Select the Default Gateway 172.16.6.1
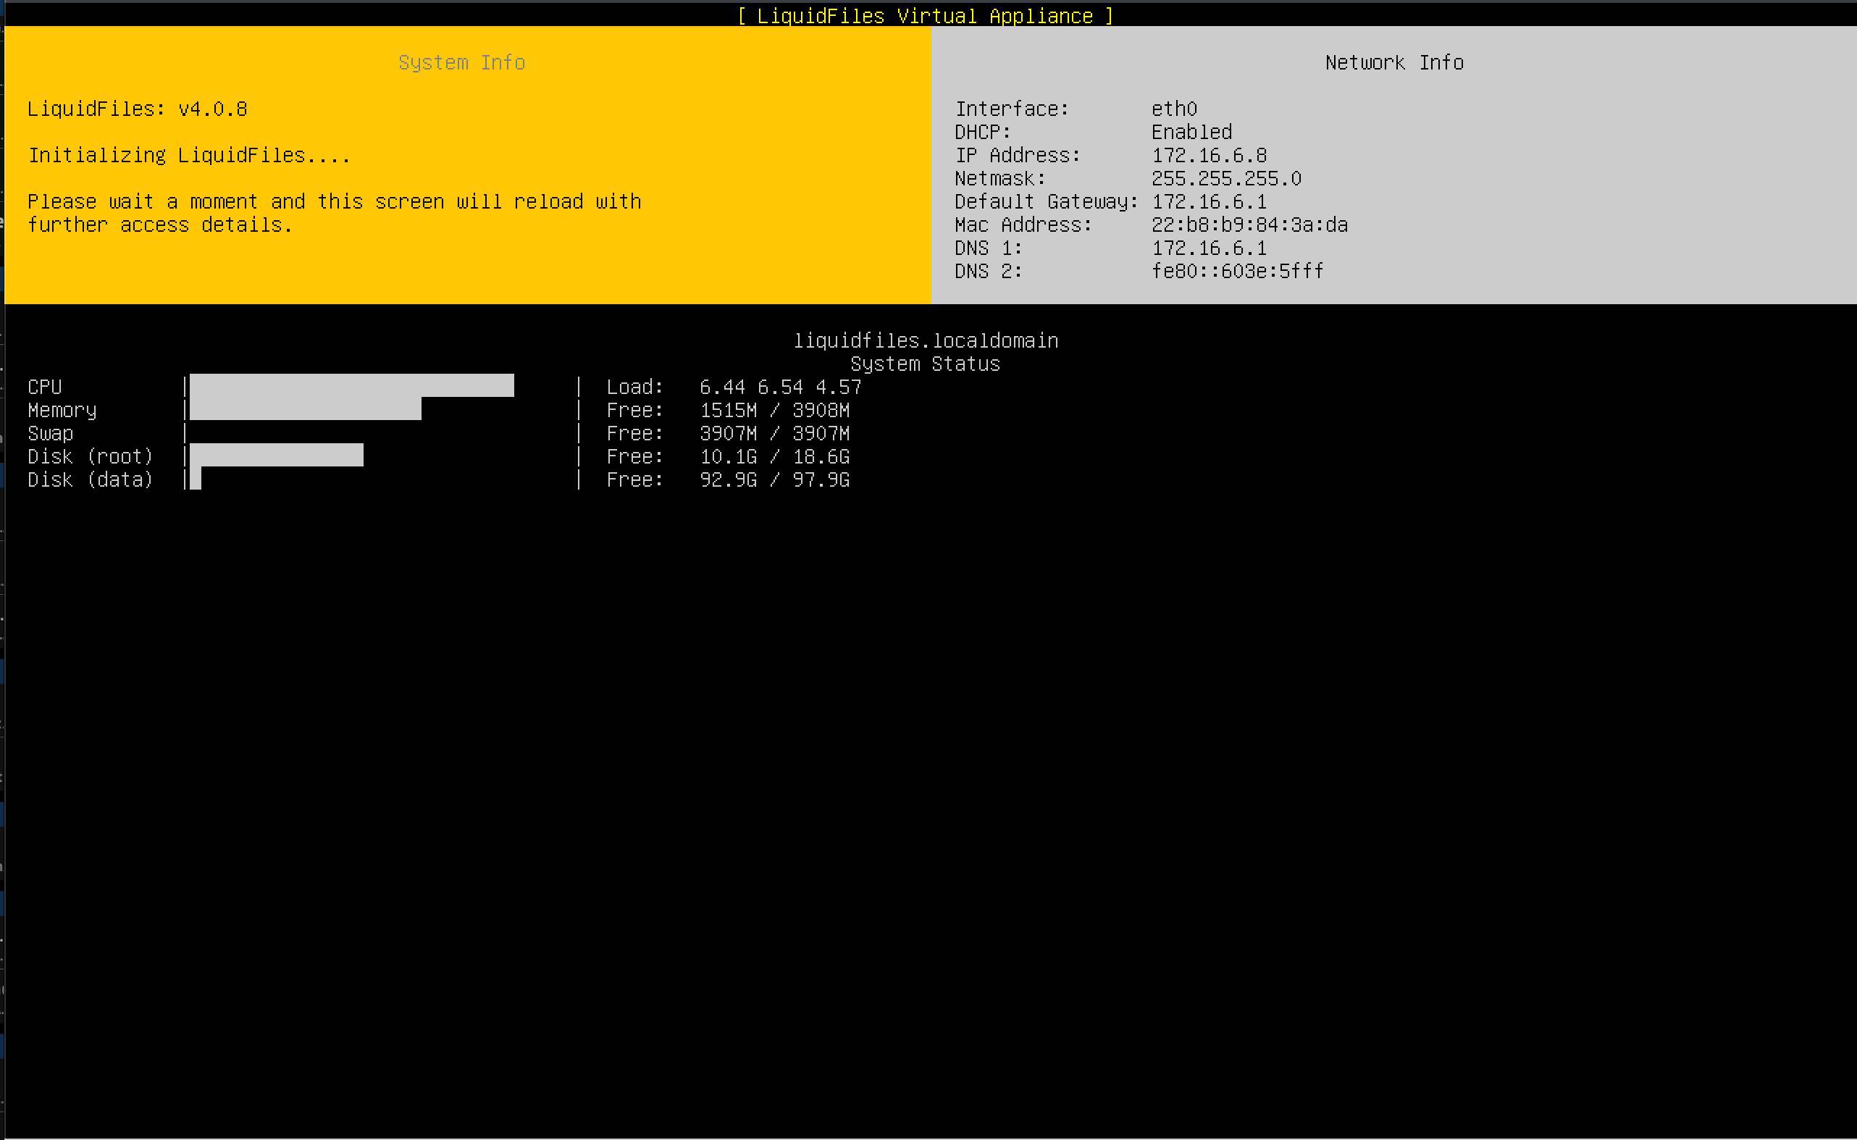 1210,201
